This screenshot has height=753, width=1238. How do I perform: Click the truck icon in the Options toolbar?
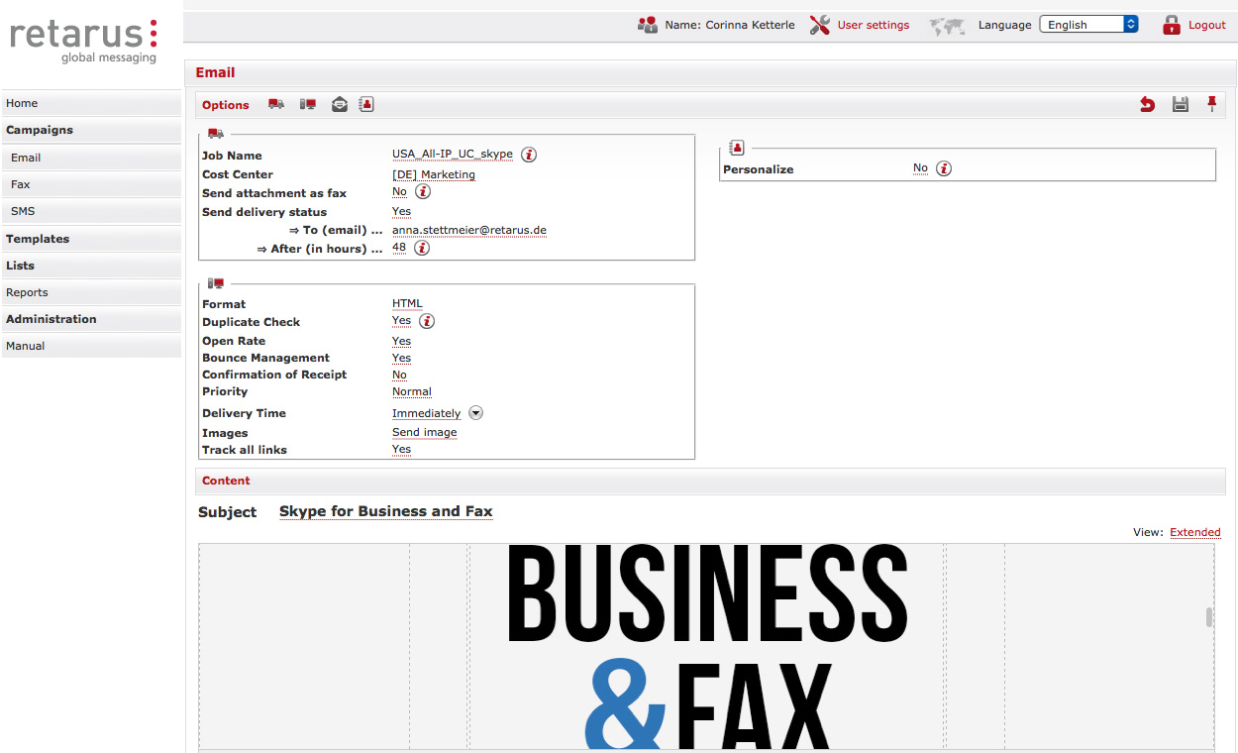(x=276, y=104)
